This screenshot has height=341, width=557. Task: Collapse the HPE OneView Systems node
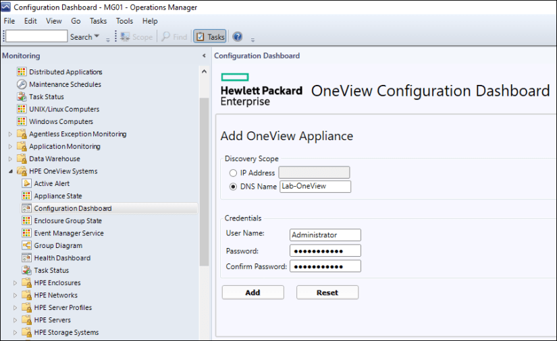pos(11,171)
